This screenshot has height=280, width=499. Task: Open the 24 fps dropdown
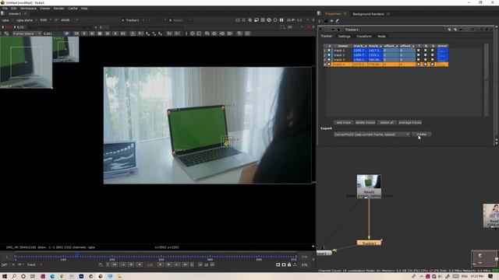pyautogui.click(x=7, y=264)
